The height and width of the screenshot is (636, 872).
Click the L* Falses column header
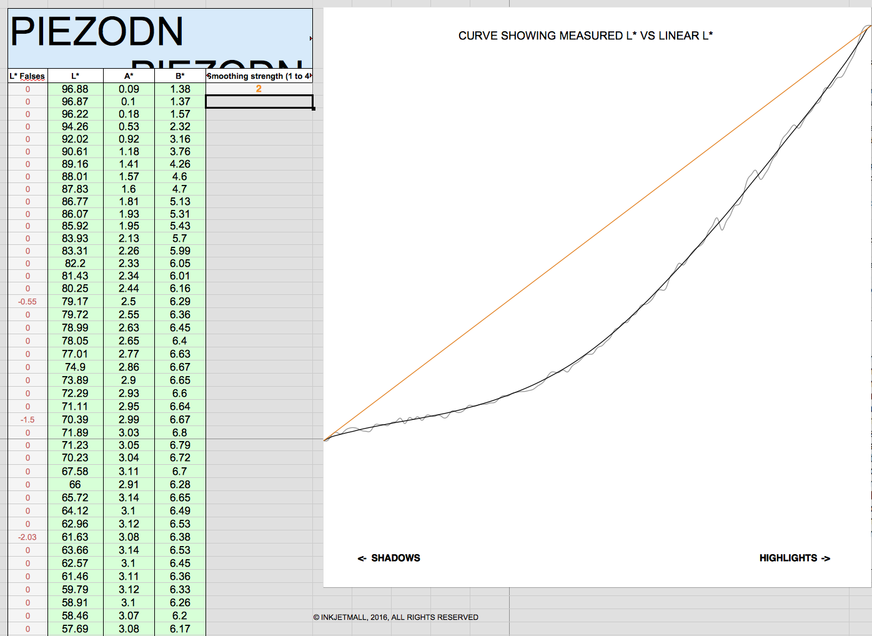pyautogui.click(x=27, y=76)
